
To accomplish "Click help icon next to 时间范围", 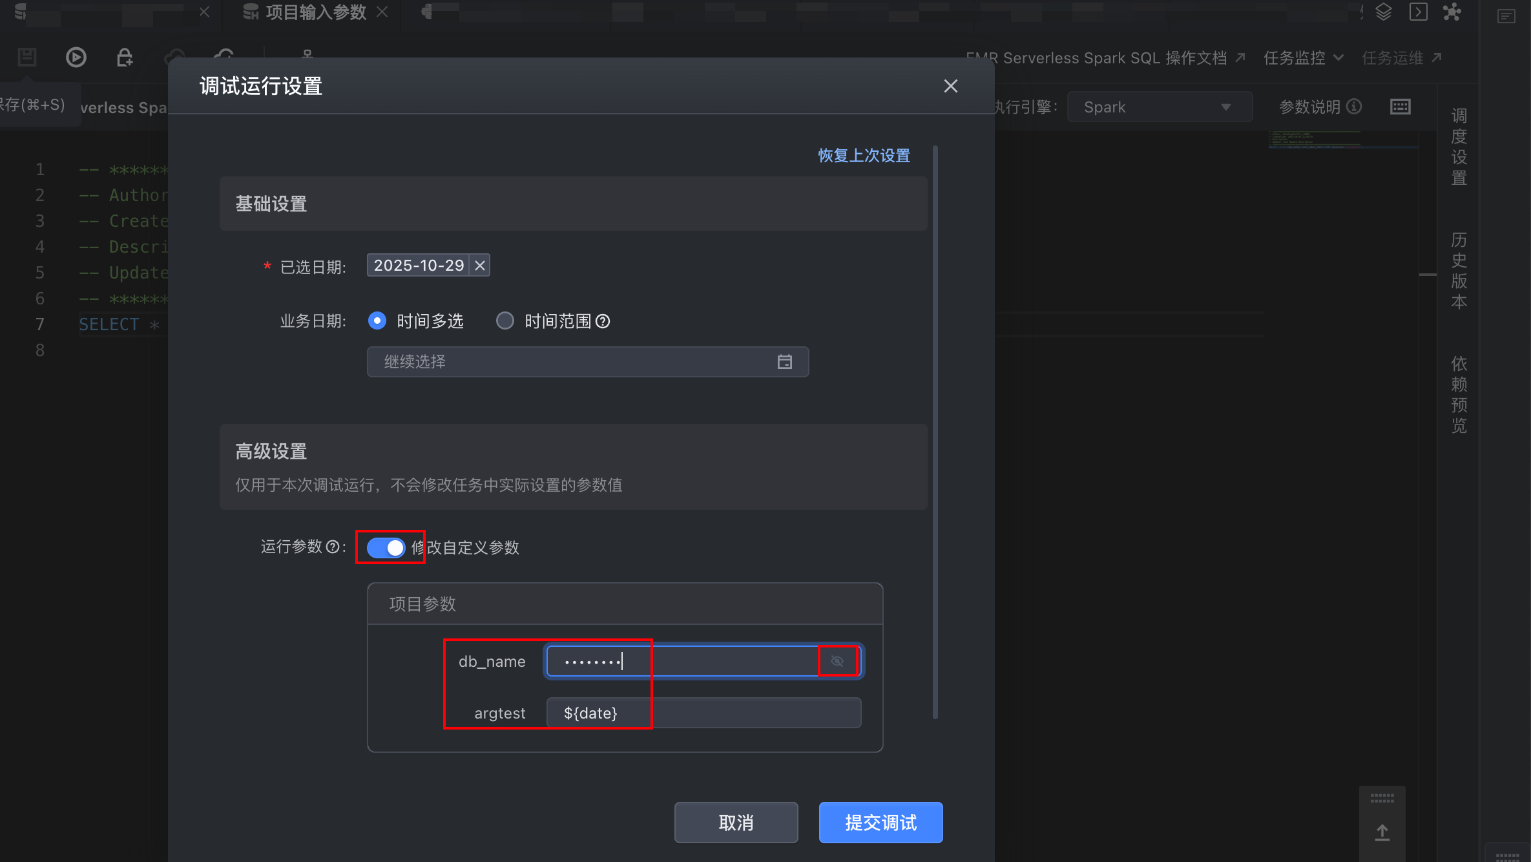I will [x=603, y=321].
